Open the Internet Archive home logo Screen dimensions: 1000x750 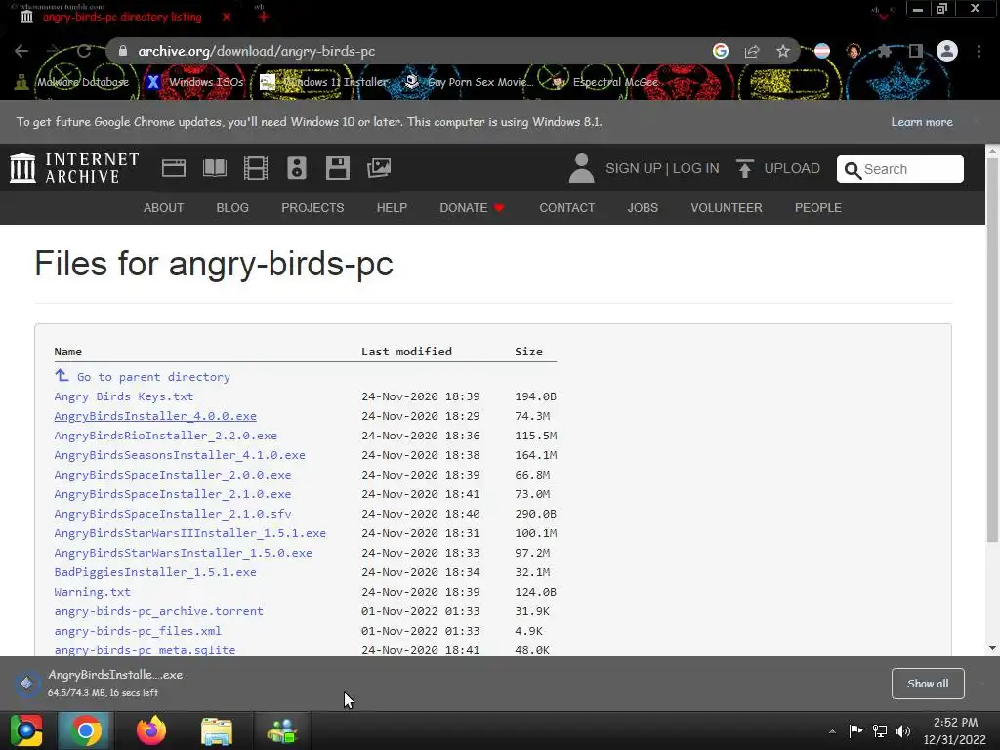point(74,168)
